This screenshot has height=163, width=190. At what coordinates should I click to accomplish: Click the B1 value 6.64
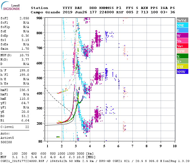(x=25, y=120)
